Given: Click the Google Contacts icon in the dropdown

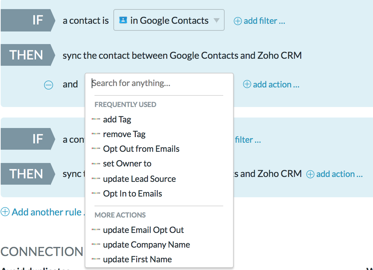Looking at the screenshot, I should [x=123, y=20].
